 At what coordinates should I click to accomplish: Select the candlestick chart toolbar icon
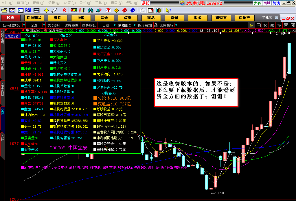tap(20, 10)
